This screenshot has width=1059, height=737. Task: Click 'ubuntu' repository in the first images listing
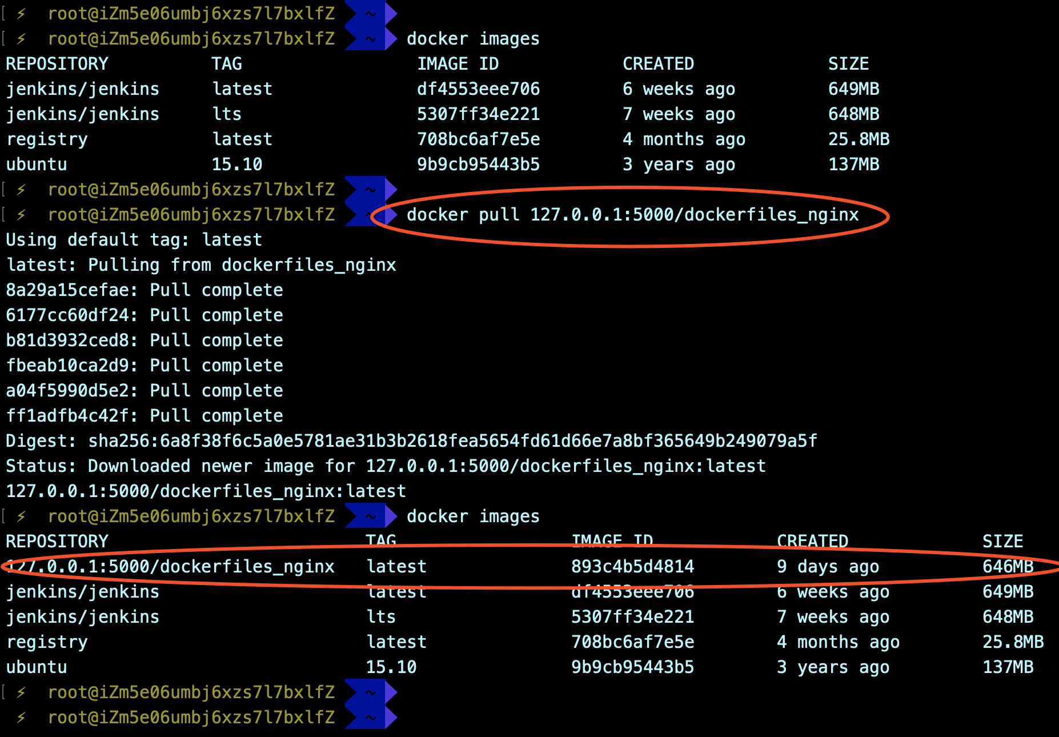(x=37, y=165)
